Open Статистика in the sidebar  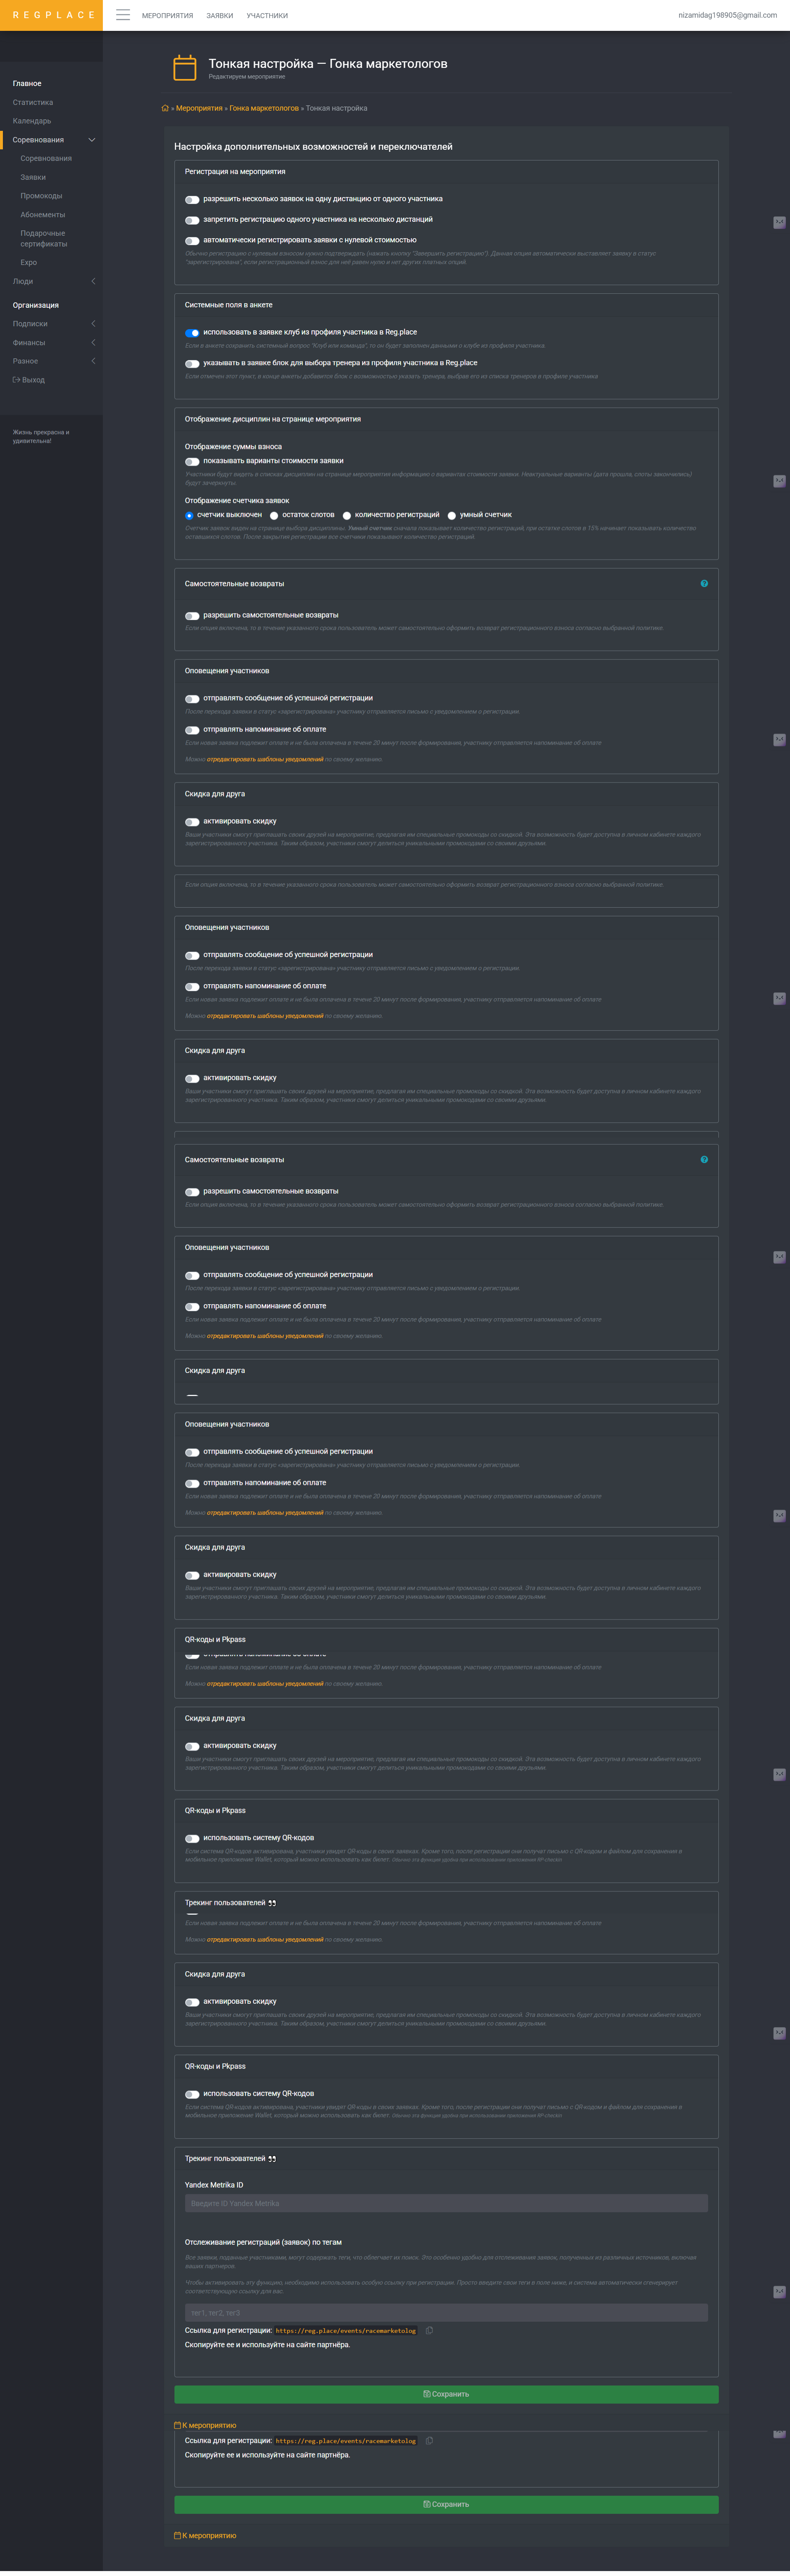[33, 102]
